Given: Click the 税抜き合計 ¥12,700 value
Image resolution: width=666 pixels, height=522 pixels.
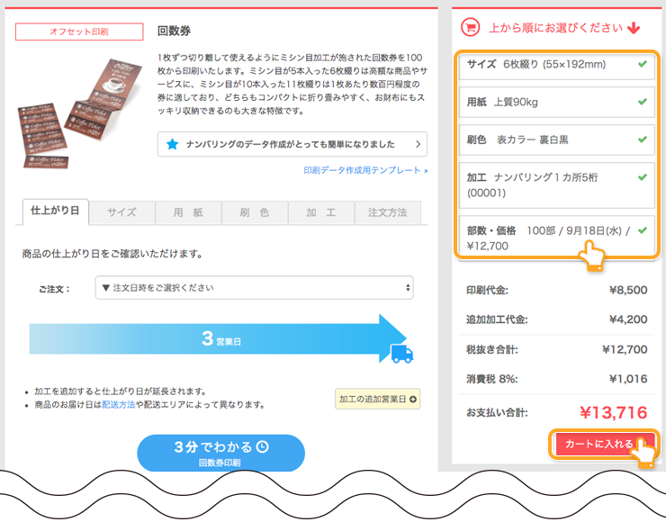Looking at the screenshot, I should (625, 349).
